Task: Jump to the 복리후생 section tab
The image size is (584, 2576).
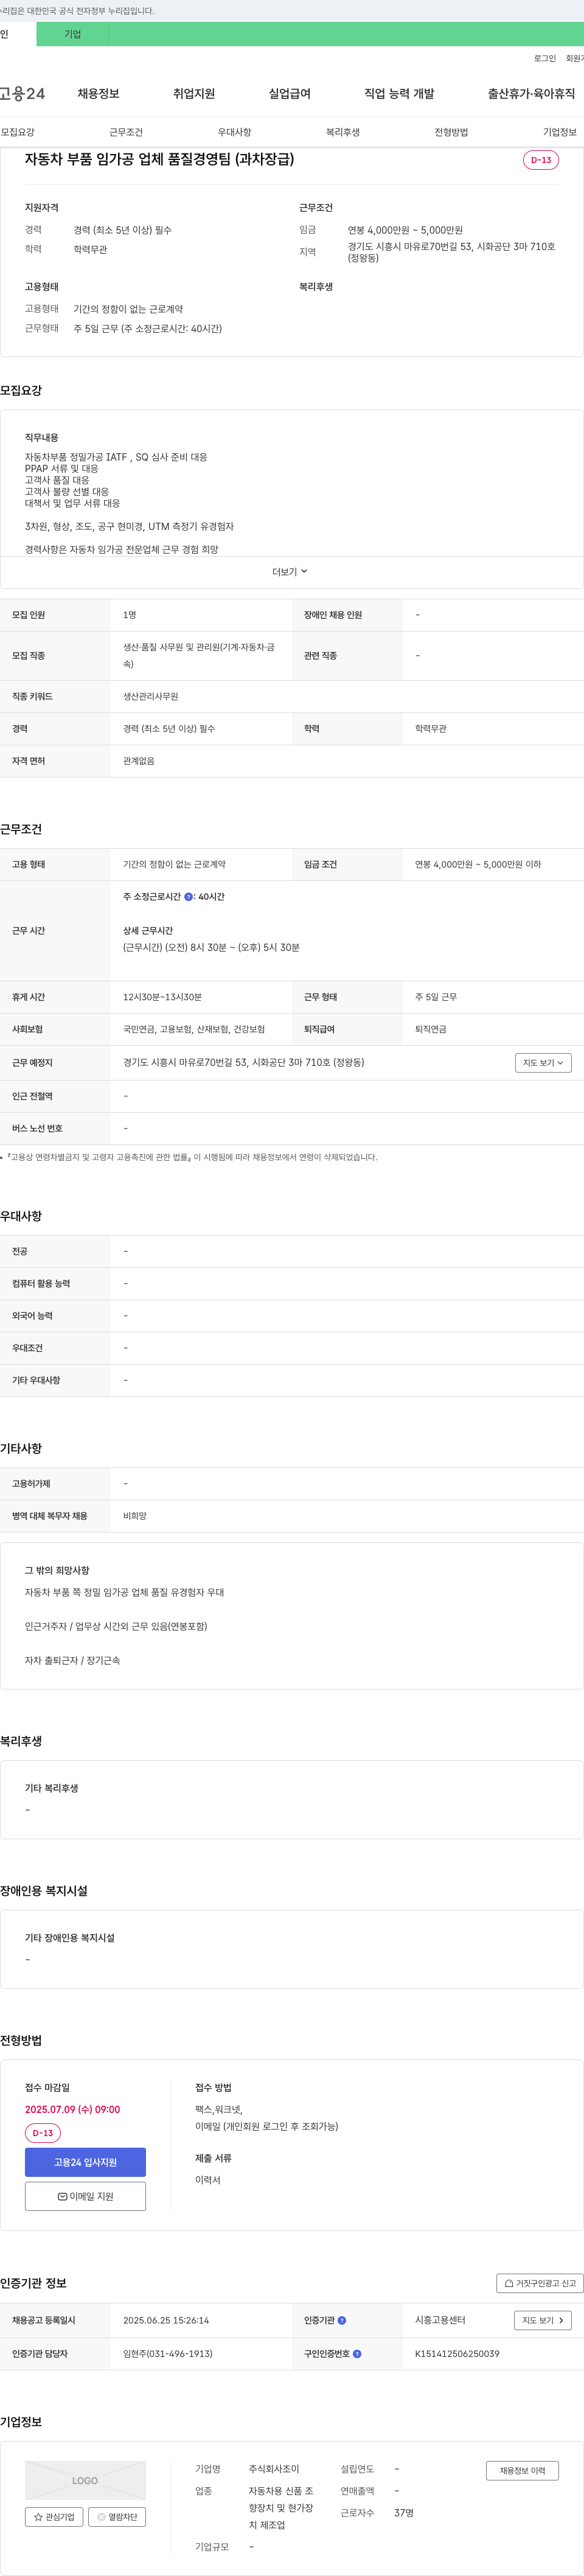Action: (x=343, y=132)
